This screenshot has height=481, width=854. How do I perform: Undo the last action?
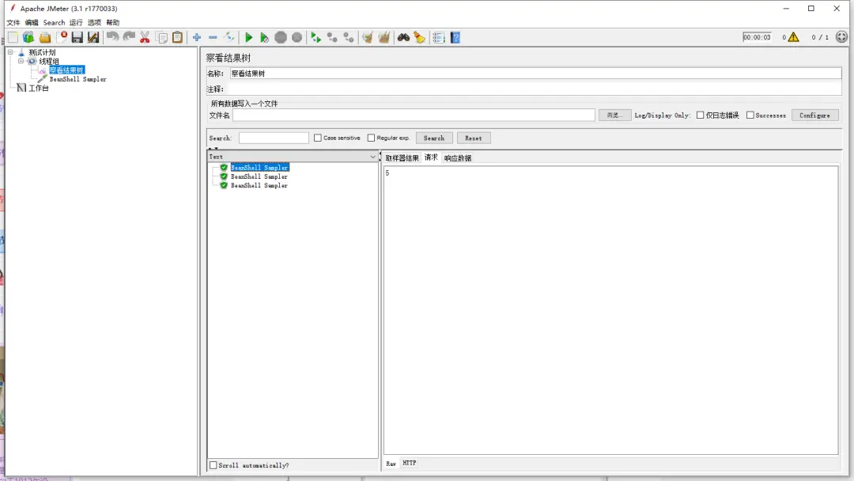[113, 37]
